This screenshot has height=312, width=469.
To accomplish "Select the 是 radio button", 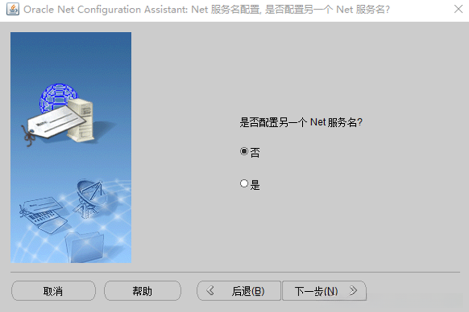I will pyautogui.click(x=244, y=184).
